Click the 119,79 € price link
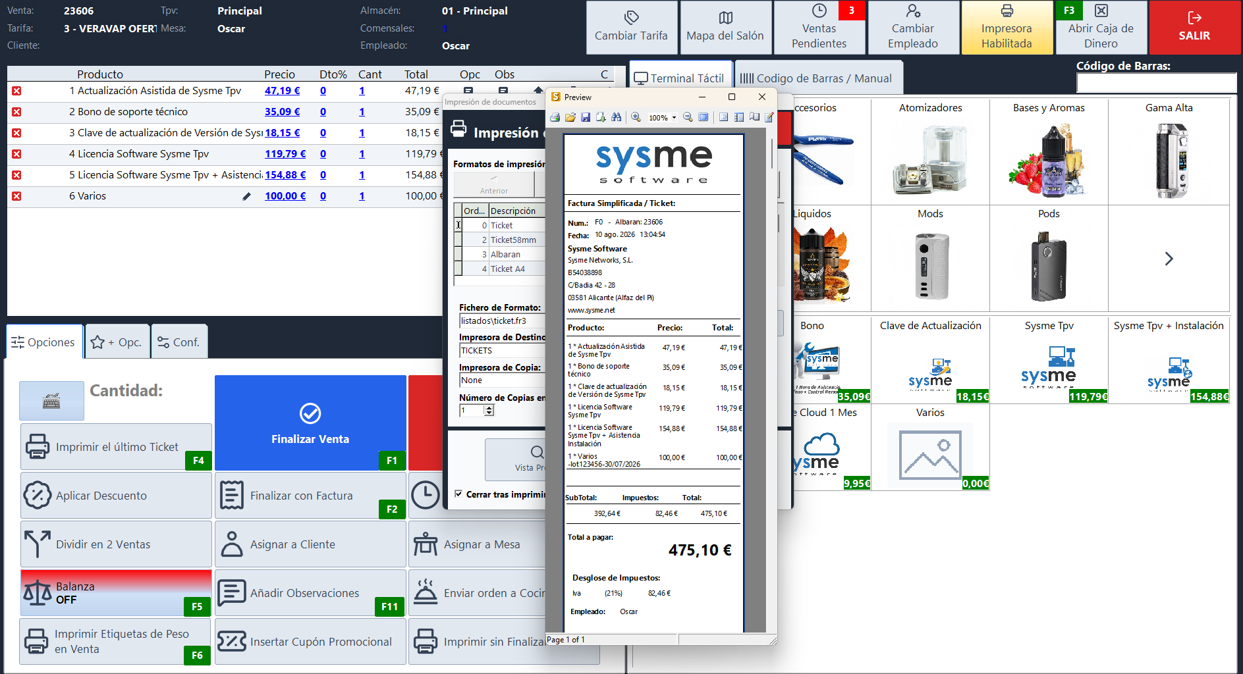This screenshot has height=674, width=1243. coord(285,154)
